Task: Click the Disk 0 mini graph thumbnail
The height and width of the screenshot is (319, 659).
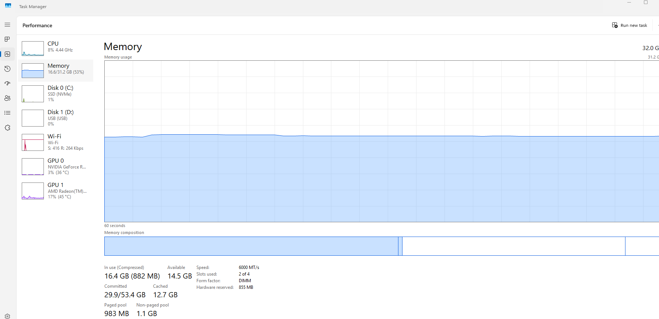Action: coord(33,94)
